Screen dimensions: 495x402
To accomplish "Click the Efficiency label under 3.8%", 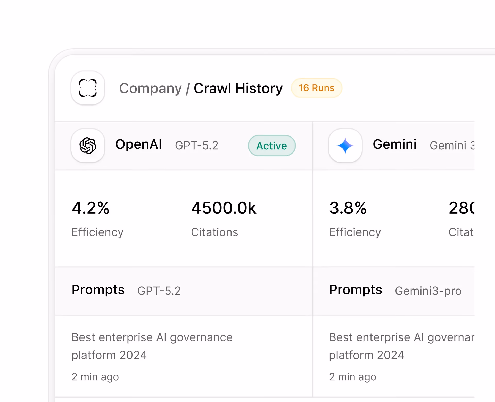I will 355,232.
